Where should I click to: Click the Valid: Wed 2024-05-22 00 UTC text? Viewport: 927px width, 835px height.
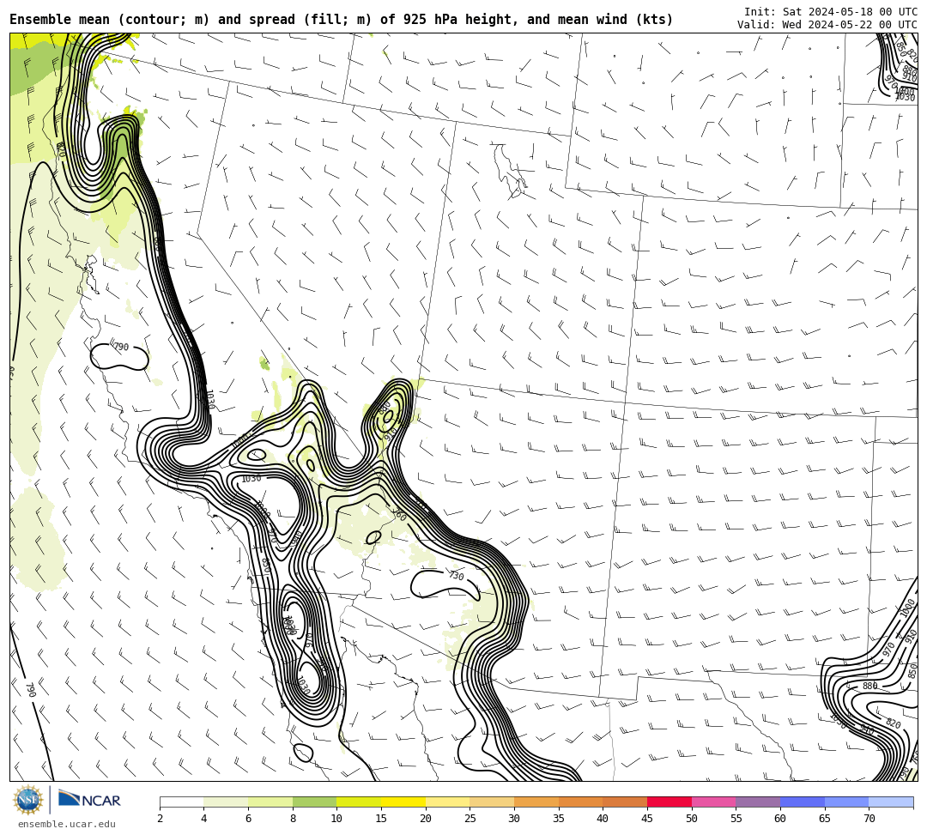(x=827, y=24)
